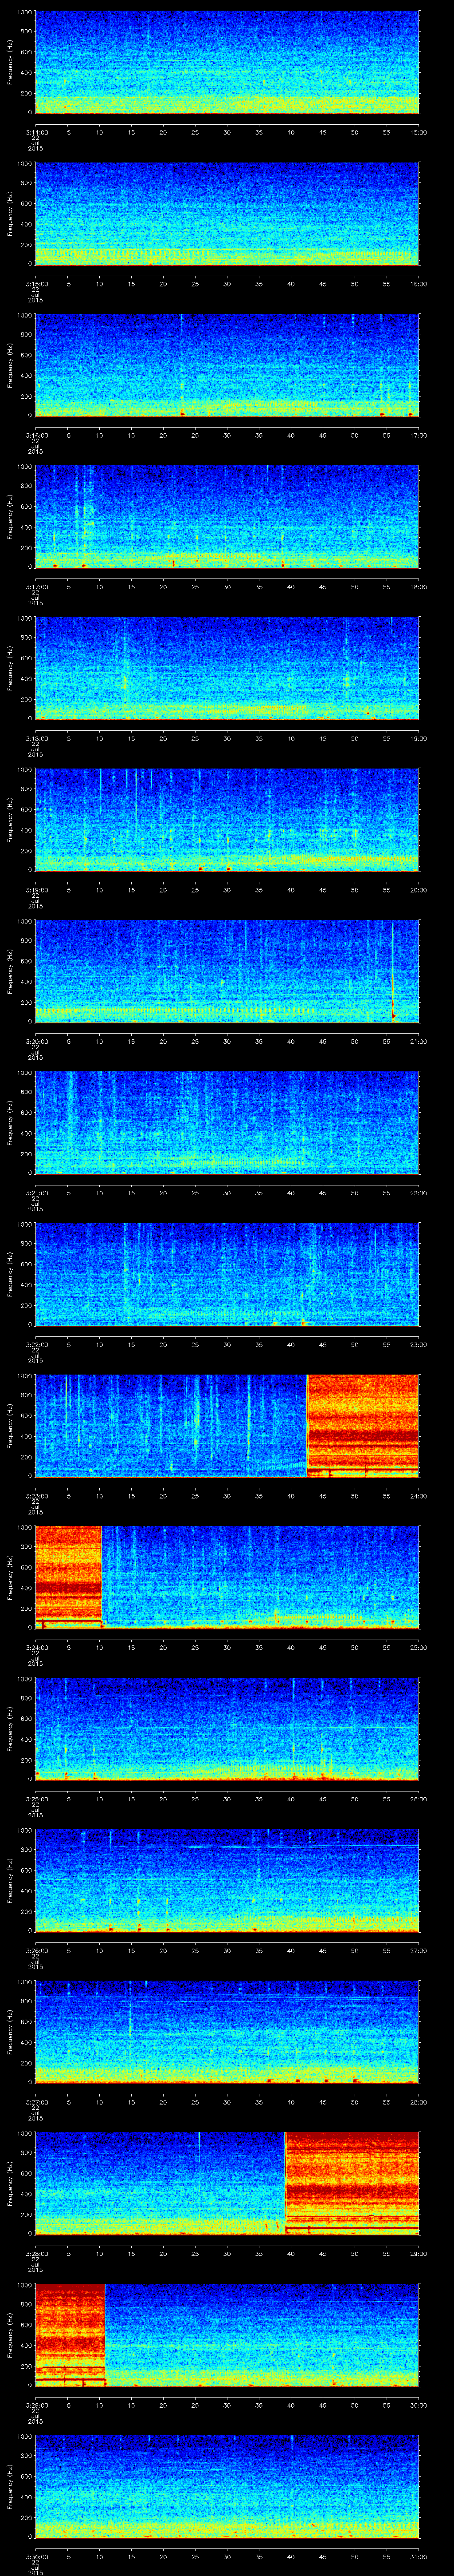Click the spectrogram panel starting at 3:14:00

pos(227,62)
